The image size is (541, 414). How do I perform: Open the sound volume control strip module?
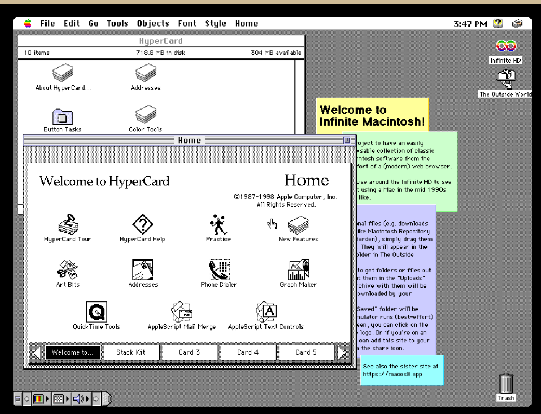pyautogui.click(x=81, y=399)
